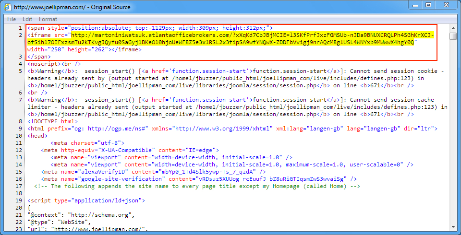The image size is (461, 235).
Task: Open the File menu
Action: click(12, 19)
